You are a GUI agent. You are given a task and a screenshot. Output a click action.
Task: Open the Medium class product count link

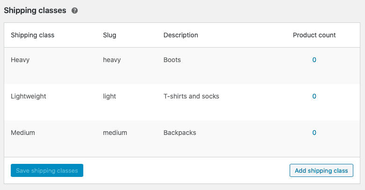[x=314, y=133]
